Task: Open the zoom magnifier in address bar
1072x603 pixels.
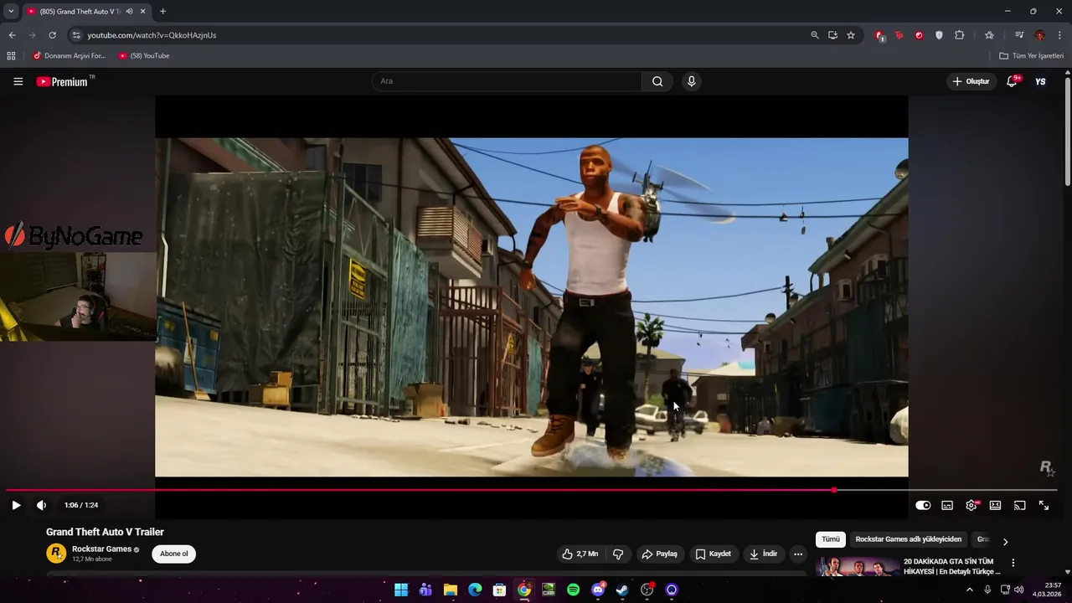Action: (815, 35)
